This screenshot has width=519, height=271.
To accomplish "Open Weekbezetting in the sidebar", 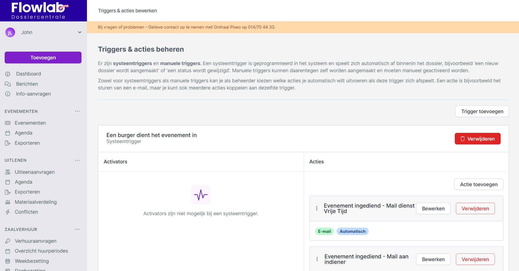I will pos(32,261).
